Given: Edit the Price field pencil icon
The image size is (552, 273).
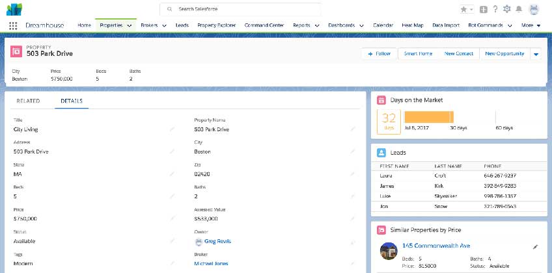Looking at the screenshot, I should 172,218.
